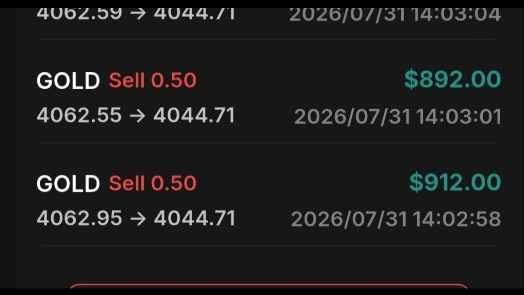
Task: Click the 4062.55 open price
Action: click(x=79, y=115)
